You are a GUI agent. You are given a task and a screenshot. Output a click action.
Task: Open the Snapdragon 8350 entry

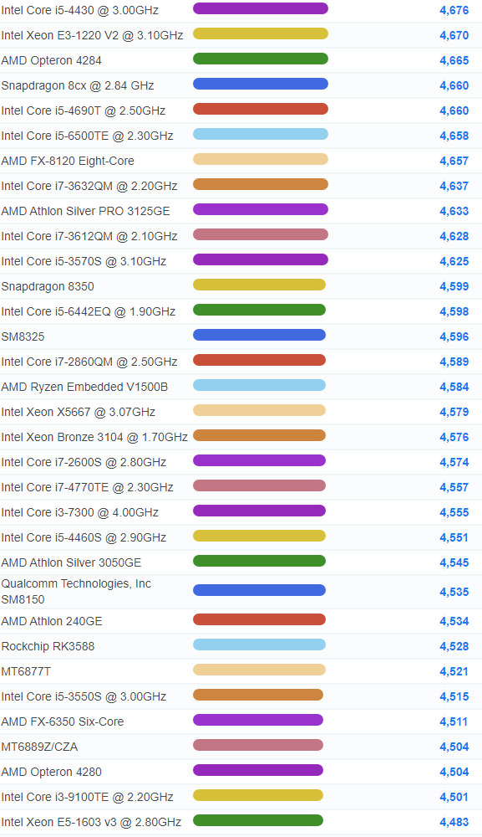tap(48, 286)
